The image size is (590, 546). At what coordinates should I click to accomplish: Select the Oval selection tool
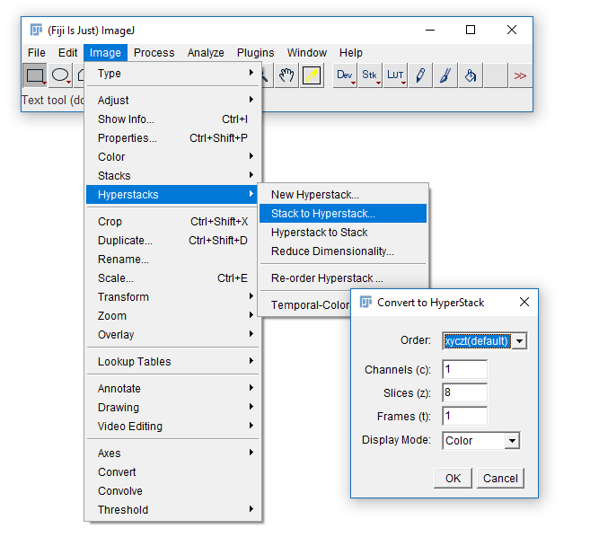[60, 75]
